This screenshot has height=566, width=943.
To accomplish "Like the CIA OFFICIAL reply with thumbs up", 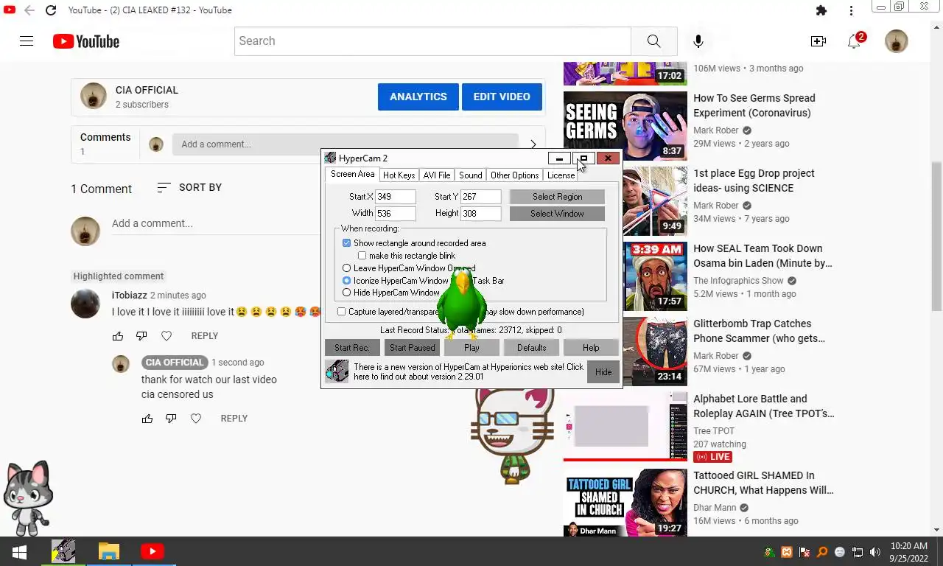I will click(147, 419).
